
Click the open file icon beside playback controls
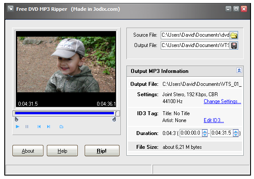(61, 126)
